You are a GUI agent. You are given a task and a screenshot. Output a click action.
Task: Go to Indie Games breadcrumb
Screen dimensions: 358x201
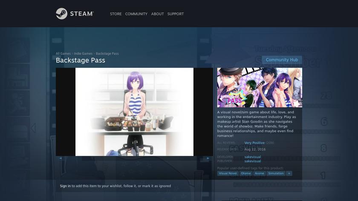tap(83, 54)
